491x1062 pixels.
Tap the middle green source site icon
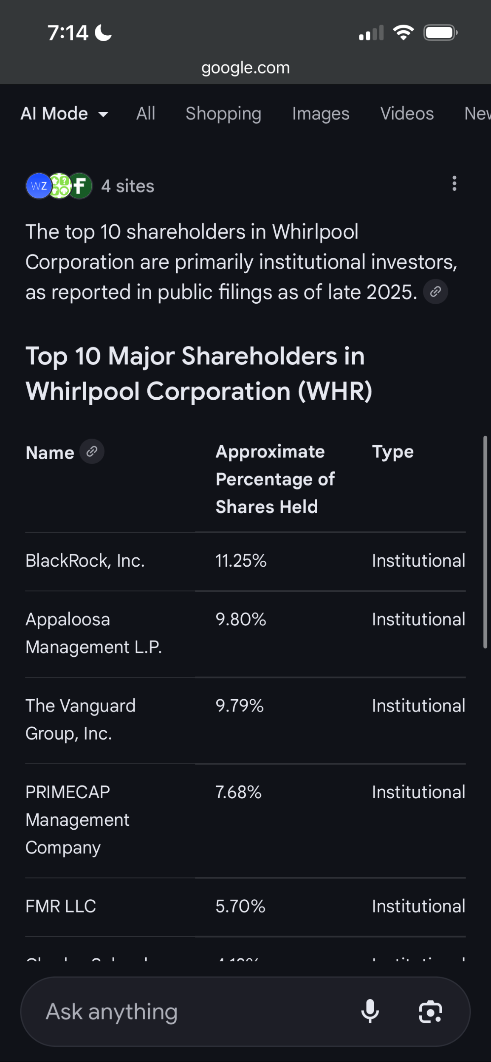(x=60, y=186)
